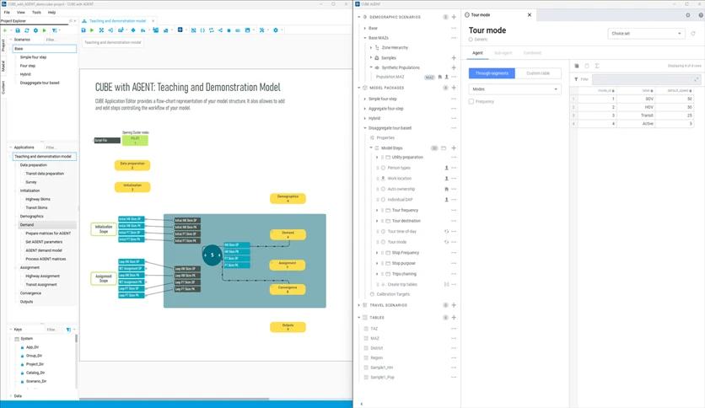This screenshot has width=705, height=408.
Task: Open the Calibration Targets item
Action: tap(393, 294)
